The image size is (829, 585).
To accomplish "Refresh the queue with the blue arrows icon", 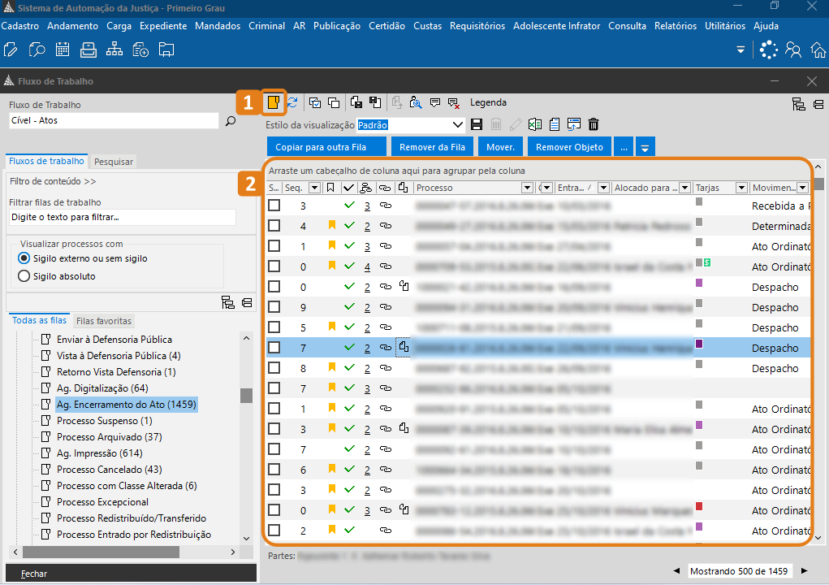I will [x=292, y=102].
